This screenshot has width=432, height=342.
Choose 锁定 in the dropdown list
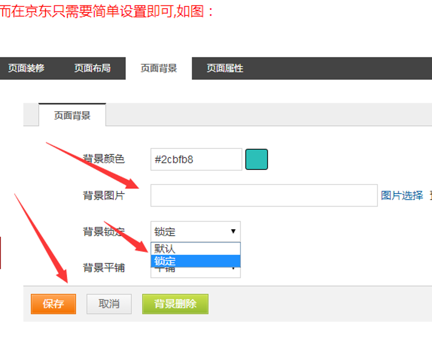click(195, 261)
